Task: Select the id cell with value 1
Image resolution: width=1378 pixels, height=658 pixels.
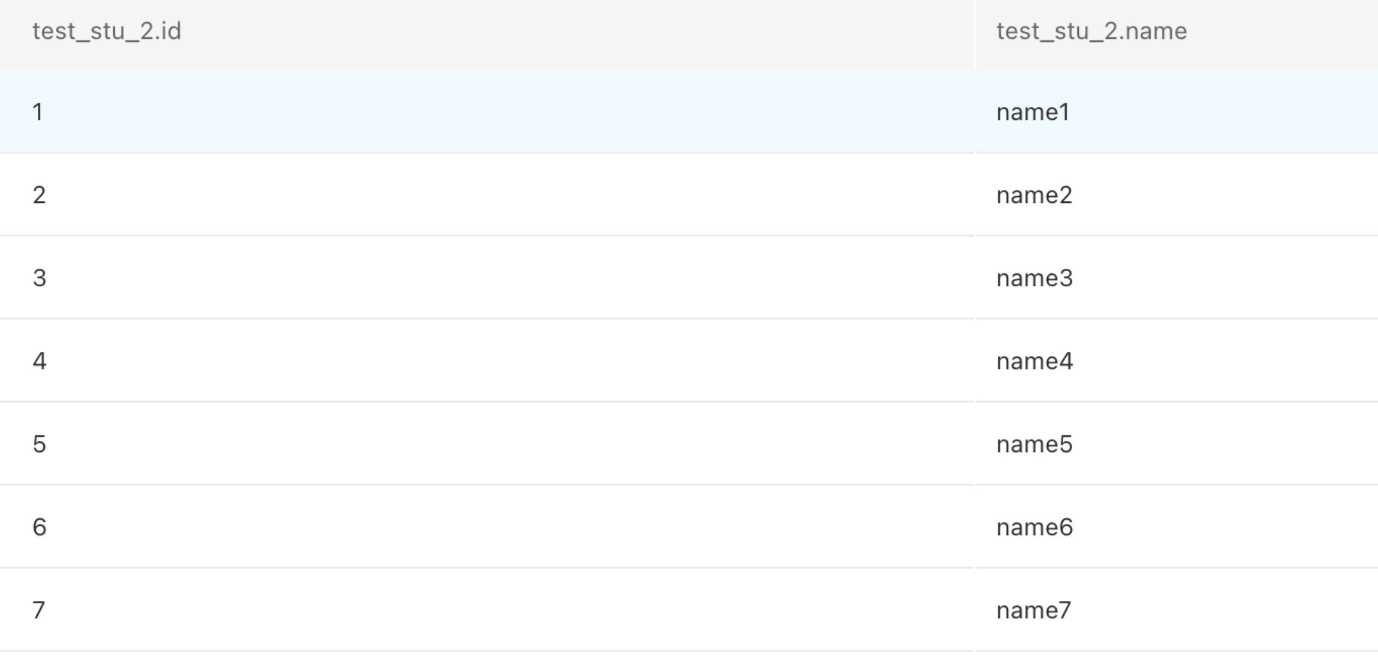Action: [487, 112]
